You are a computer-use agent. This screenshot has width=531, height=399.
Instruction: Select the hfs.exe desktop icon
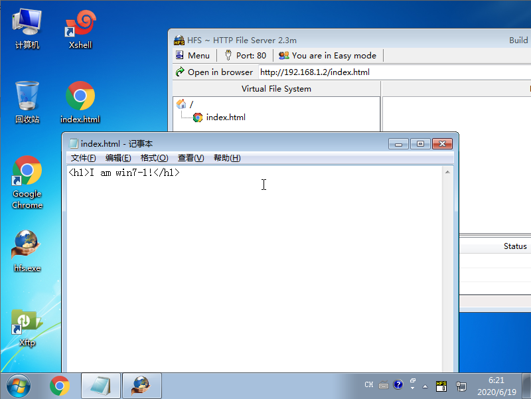click(27, 250)
